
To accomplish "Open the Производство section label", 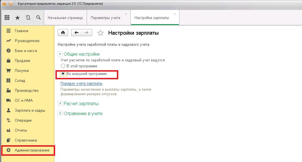I will click(27, 91).
